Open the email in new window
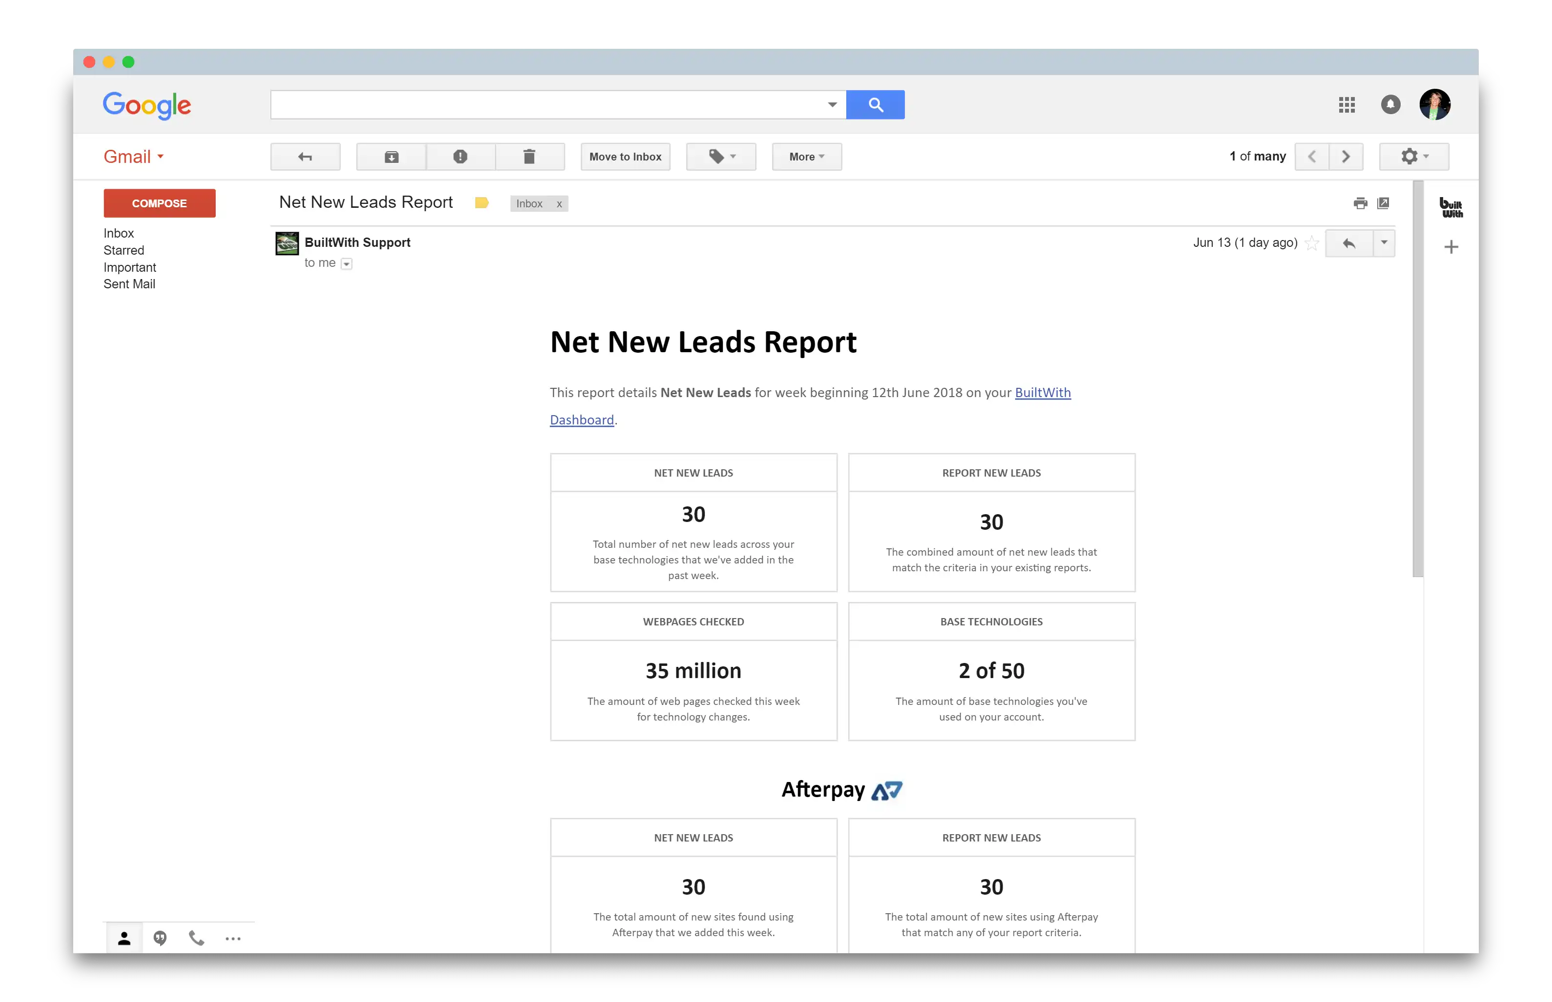 [1383, 203]
